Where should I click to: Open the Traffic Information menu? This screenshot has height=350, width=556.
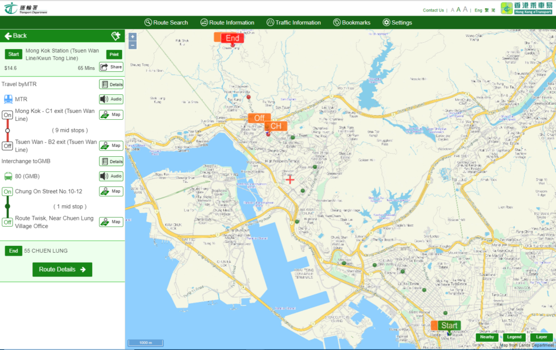(x=294, y=23)
